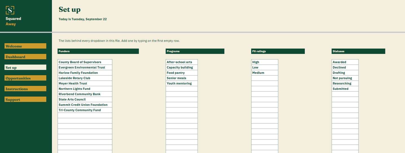Select the Awarded status

pyautogui.click(x=345, y=62)
